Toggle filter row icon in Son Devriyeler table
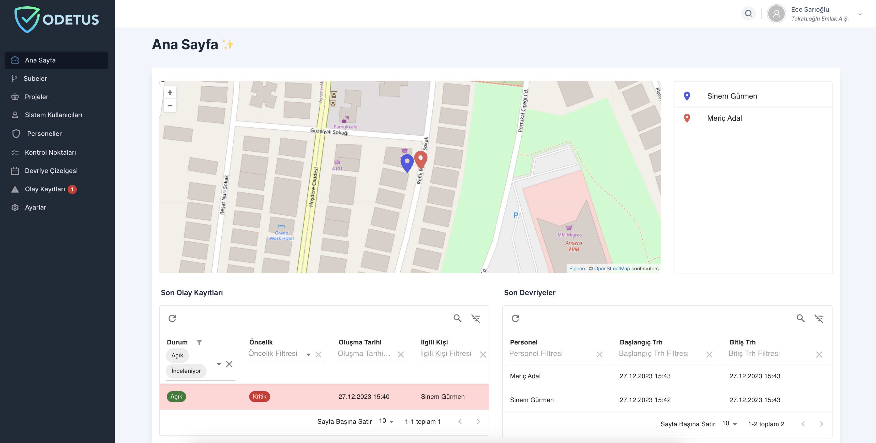This screenshot has width=876, height=443. 819,318
